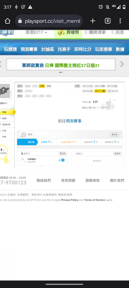
Task: Tap the 買噱幣 coin icon
Action: click(61, 33)
